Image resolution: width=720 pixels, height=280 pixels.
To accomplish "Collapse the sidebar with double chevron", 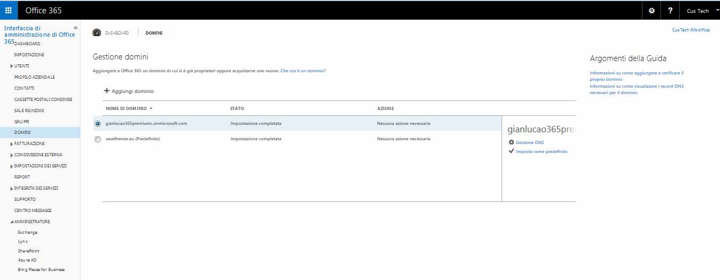I will tap(75, 28).
